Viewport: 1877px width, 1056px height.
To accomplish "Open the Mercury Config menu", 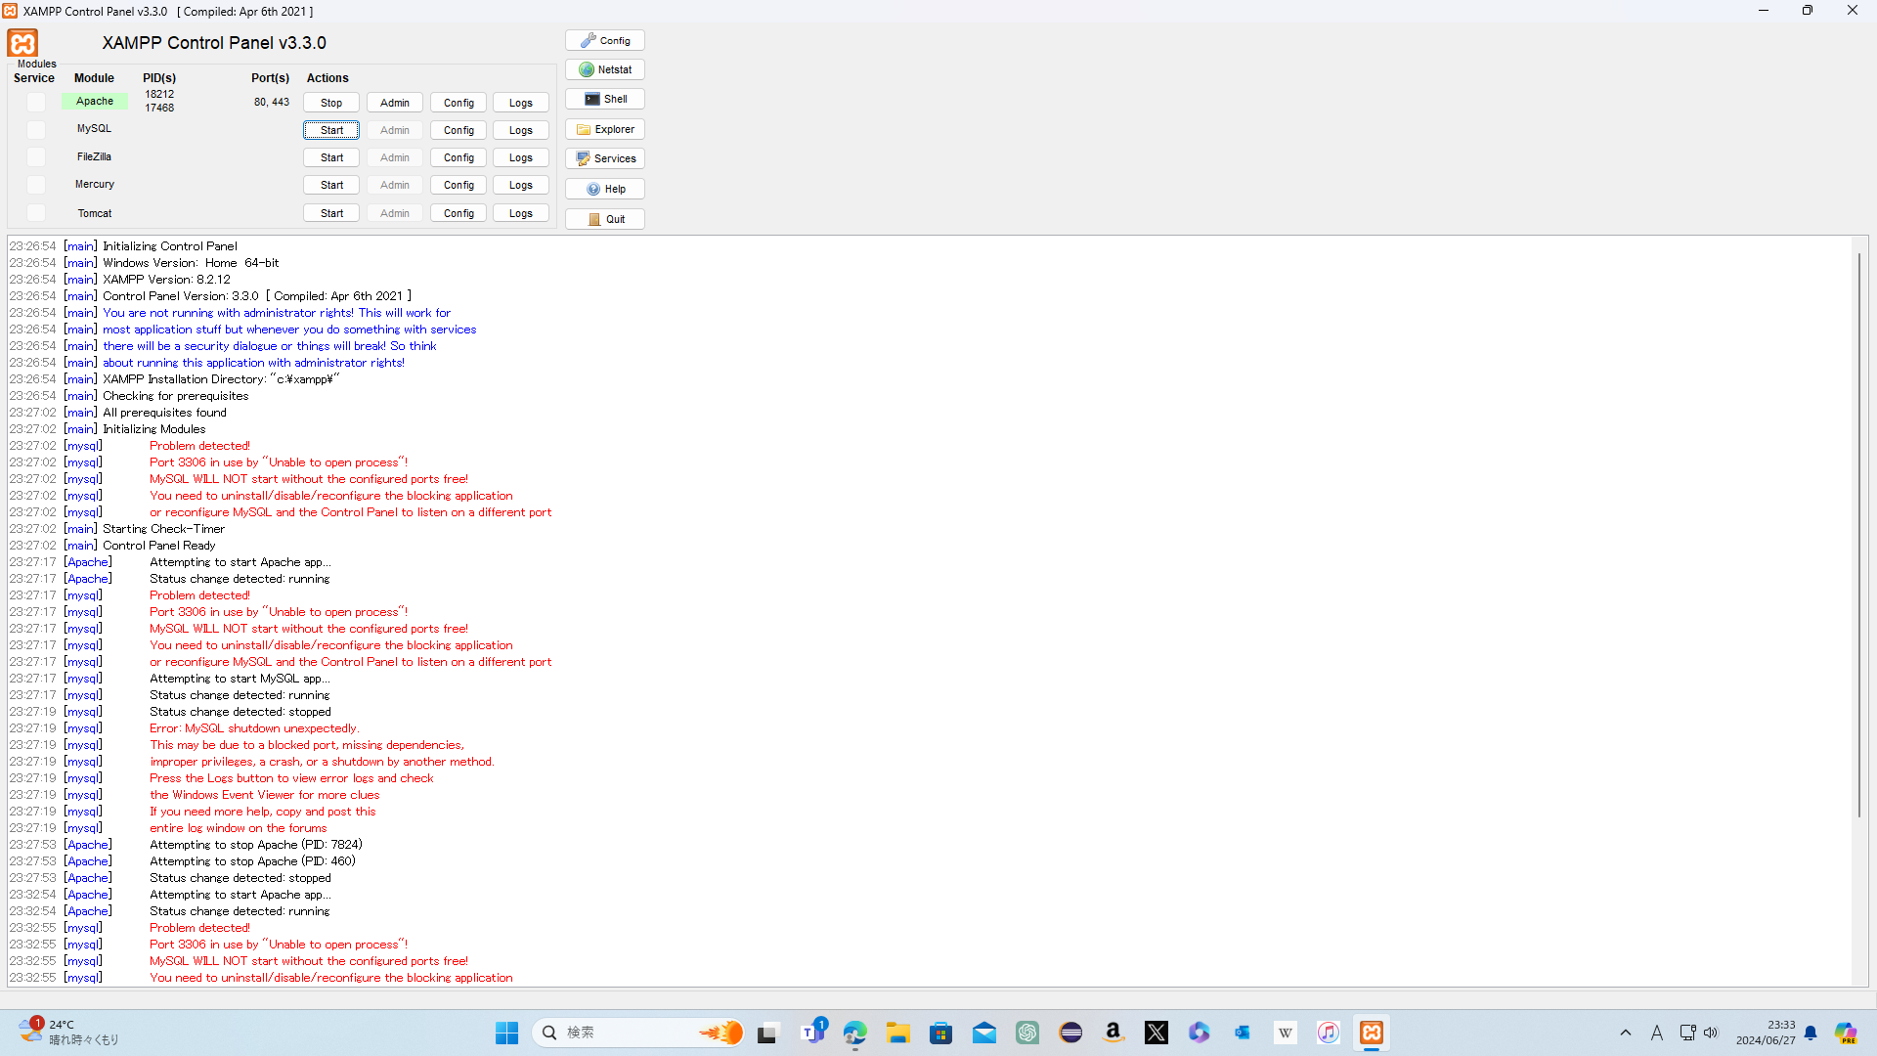I will pyautogui.click(x=458, y=185).
